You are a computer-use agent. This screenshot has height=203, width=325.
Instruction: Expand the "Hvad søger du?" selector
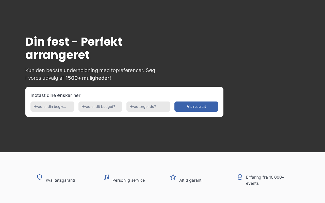pos(148,107)
